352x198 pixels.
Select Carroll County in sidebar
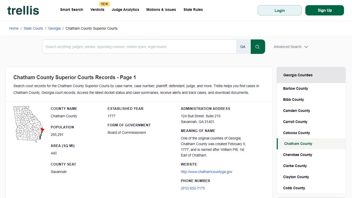(x=311, y=122)
